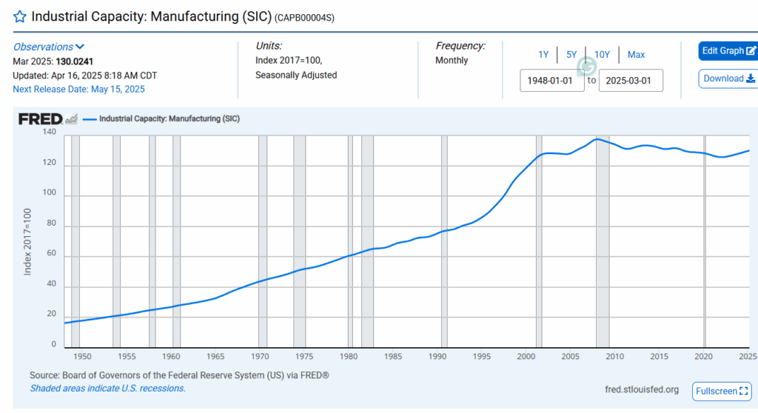Click the fred.stlouisfed.org text below the chart

(x=642, y=390)
